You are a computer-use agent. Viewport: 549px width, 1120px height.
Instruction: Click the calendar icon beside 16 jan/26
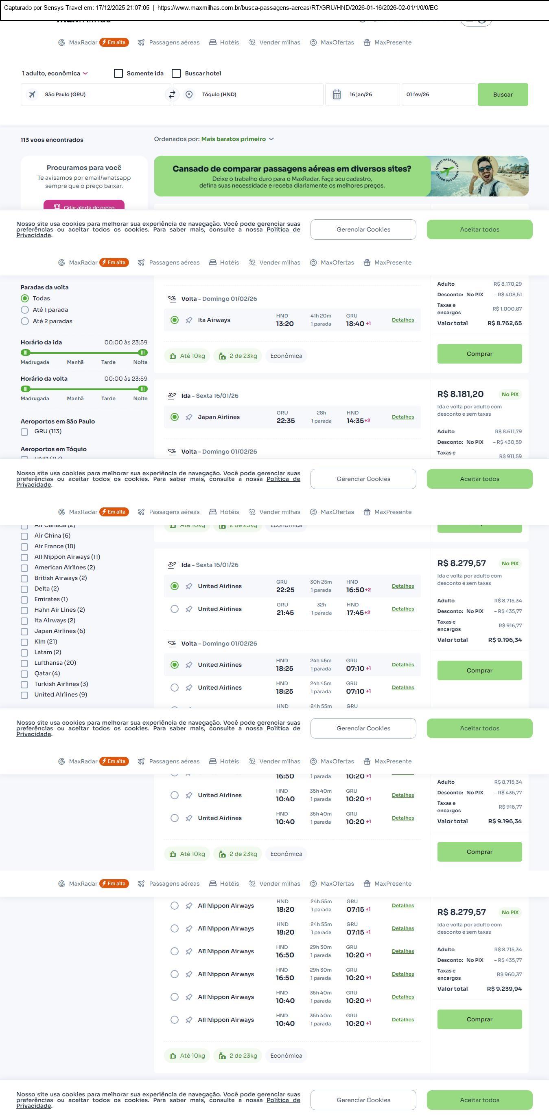coord(336,95)
